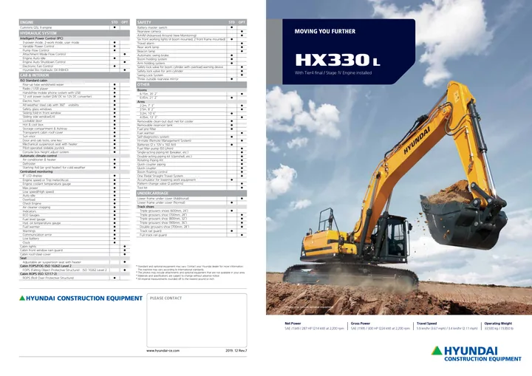Click the Rear work lamp row
Screen dimensions: 532x376
191,47
